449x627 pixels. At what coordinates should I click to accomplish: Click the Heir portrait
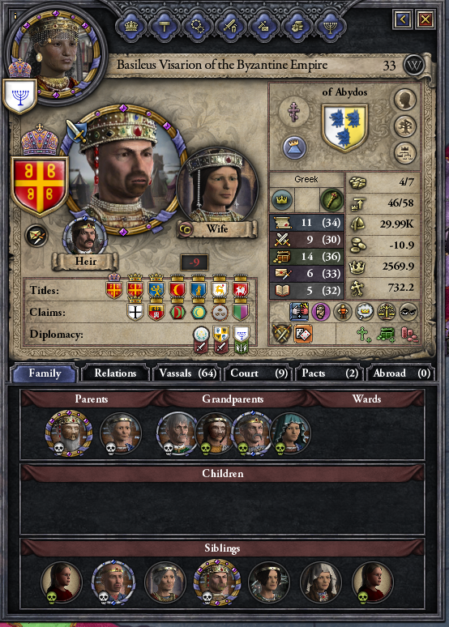click(84, 238)
